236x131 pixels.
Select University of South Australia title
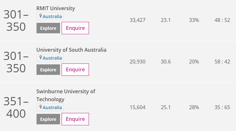point(71,50)
